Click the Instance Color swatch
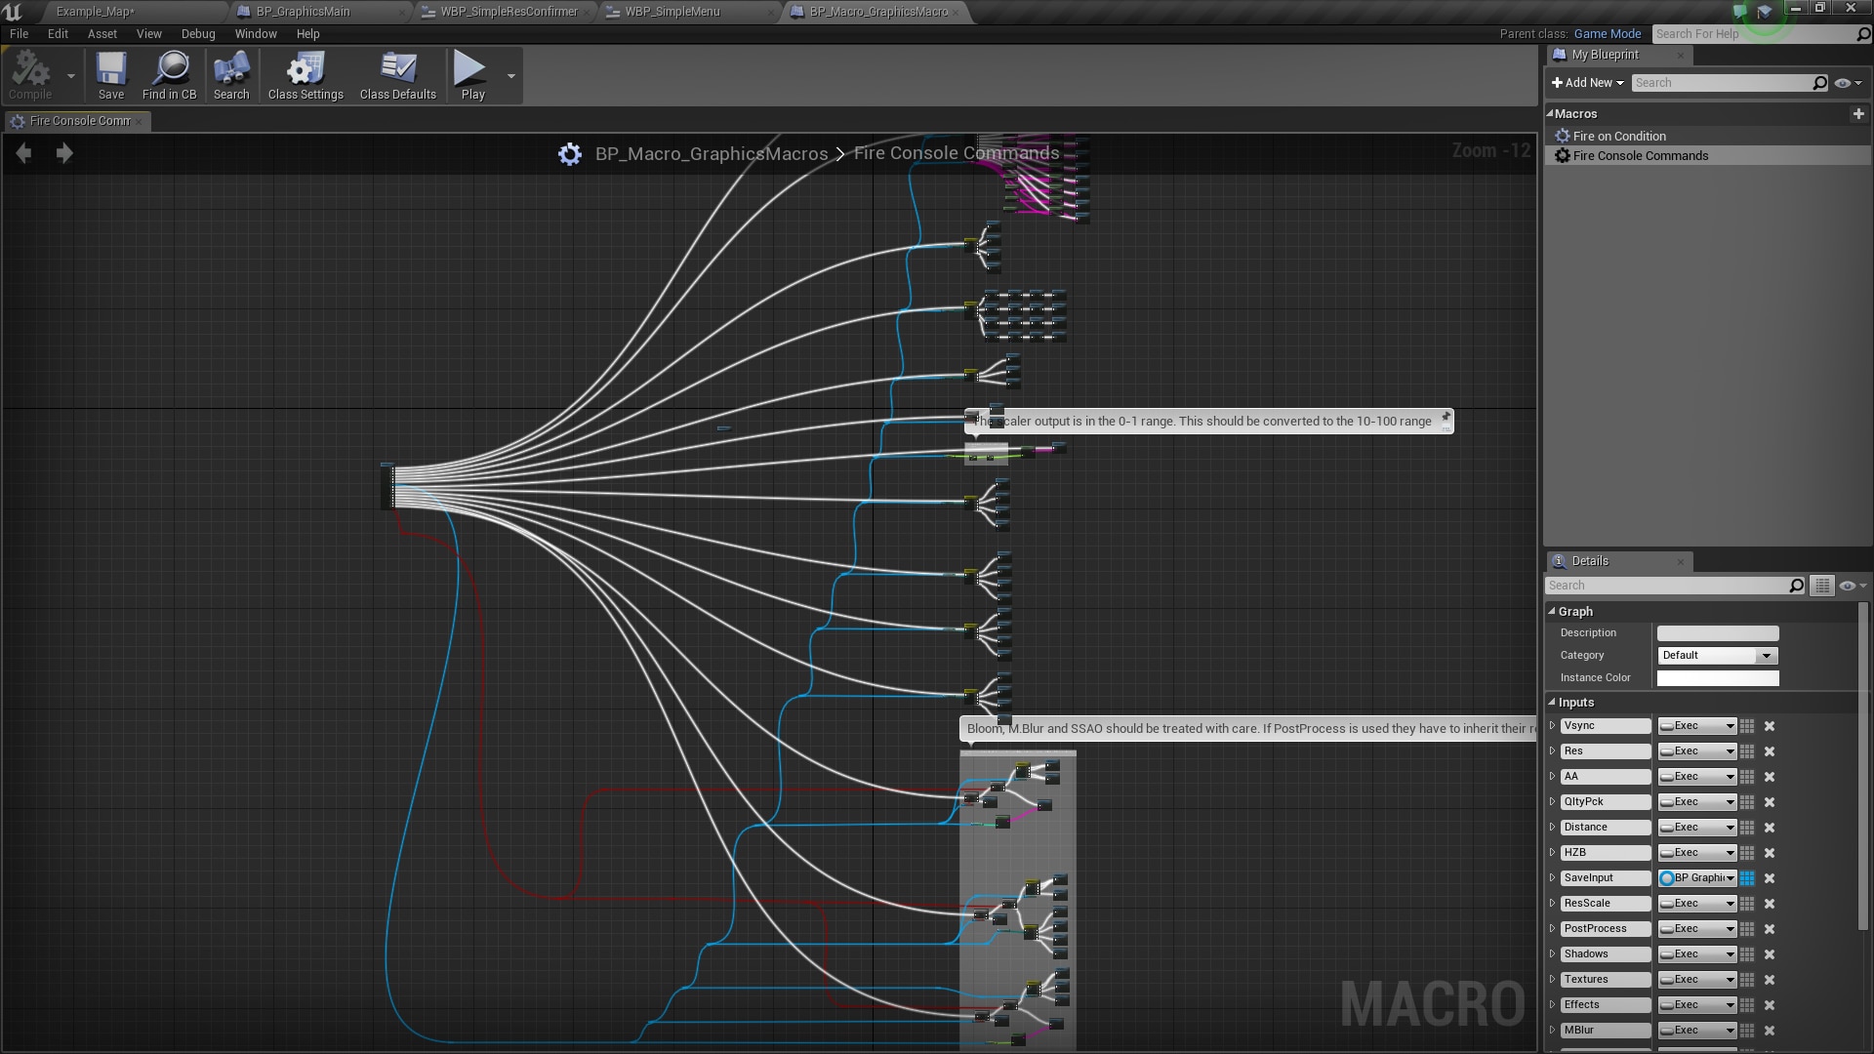Screen dimensions: 1874x1054 (1717, 678)
